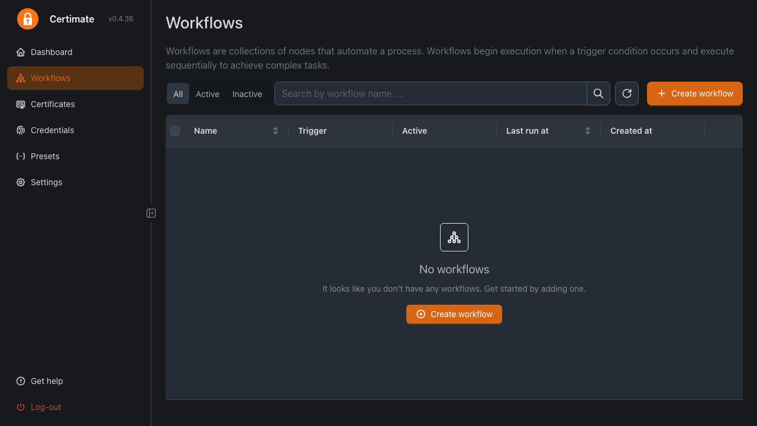Click the empty-state workflow diagram icon

point(454,237)
